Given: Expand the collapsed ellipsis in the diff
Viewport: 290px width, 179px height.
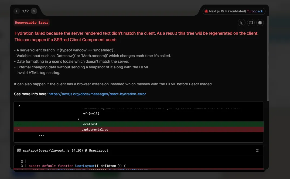Looking at the screenshot, I should click(41, 135).
